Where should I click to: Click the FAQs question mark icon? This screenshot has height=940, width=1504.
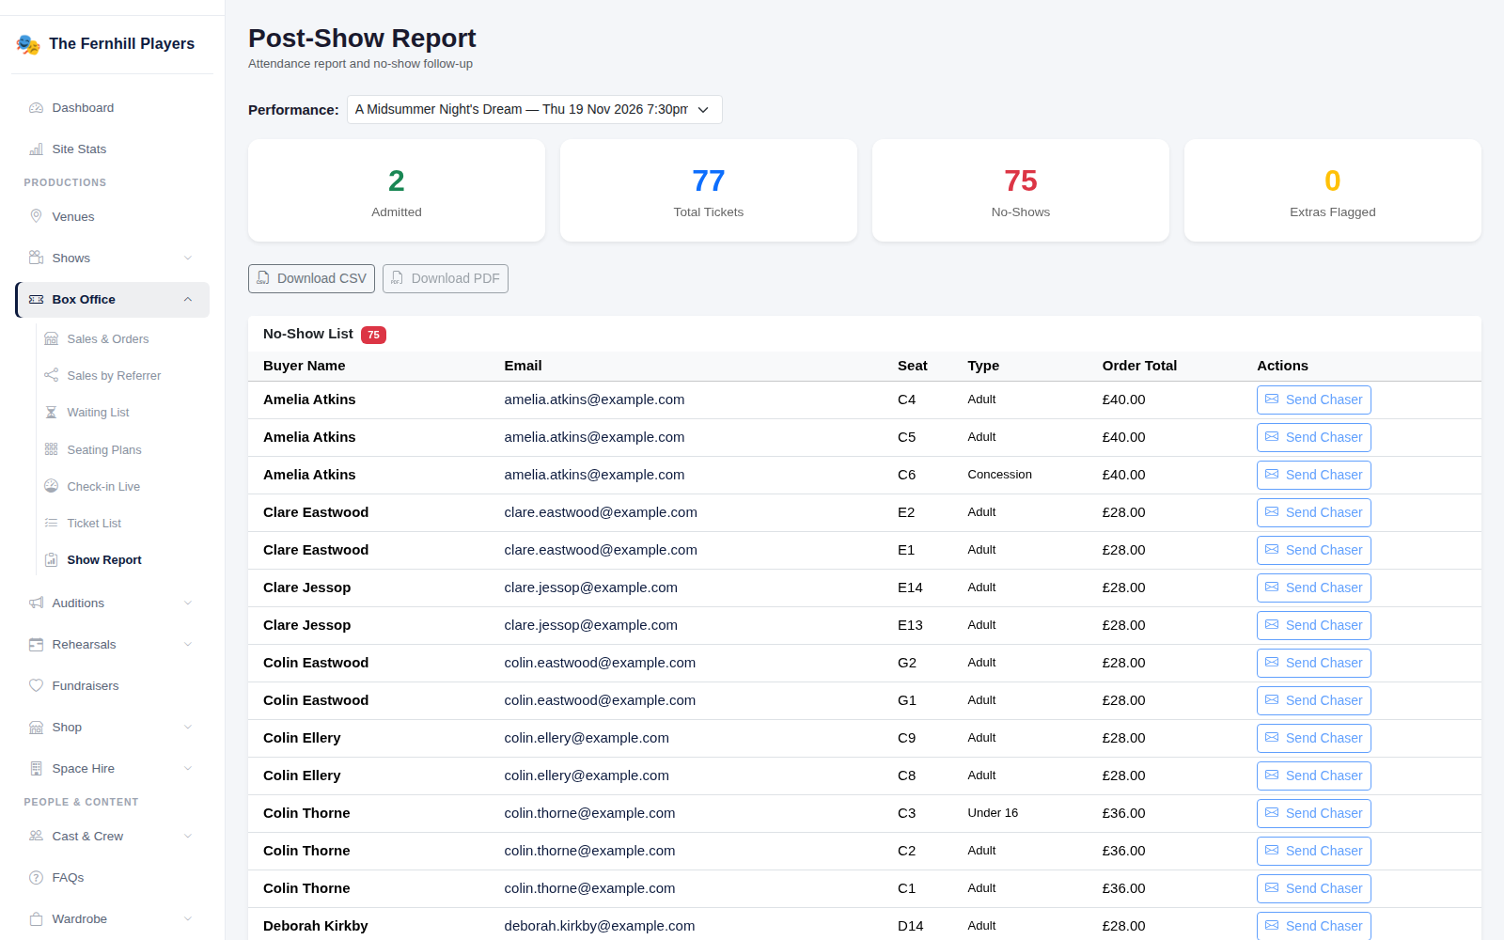[x=36, y=878]
